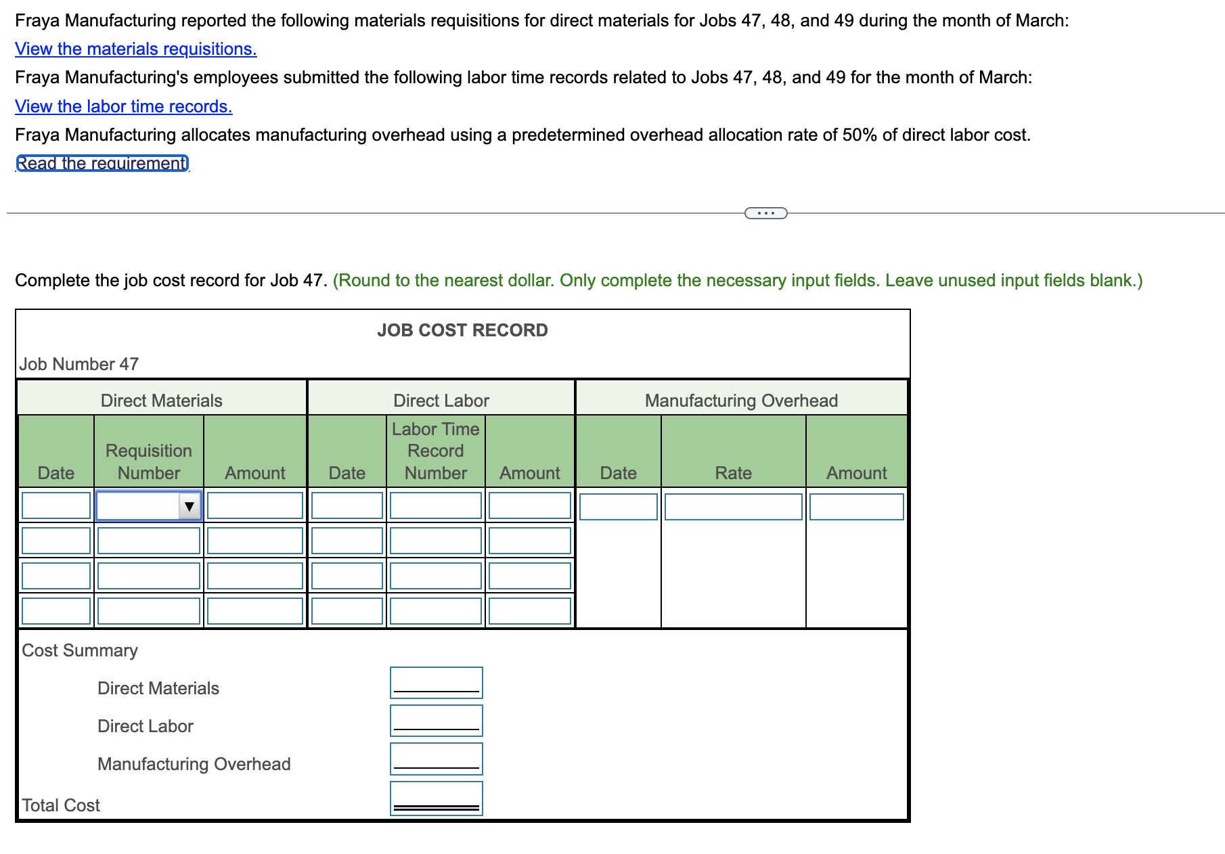Select the first Direct Labor Date field
The image size is (1225, 854).
click(347, 505)
